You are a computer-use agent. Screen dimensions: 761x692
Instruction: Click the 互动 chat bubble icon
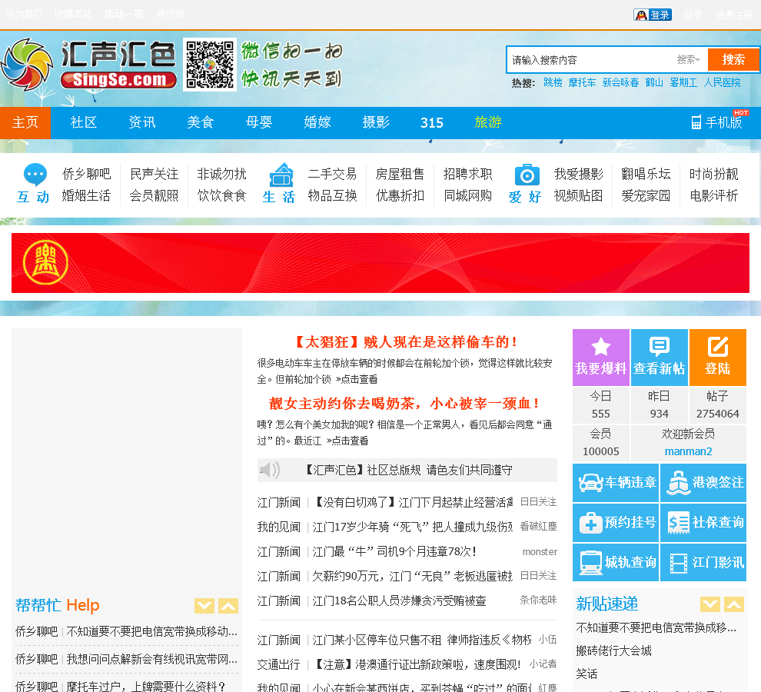(x=35, y=175)
